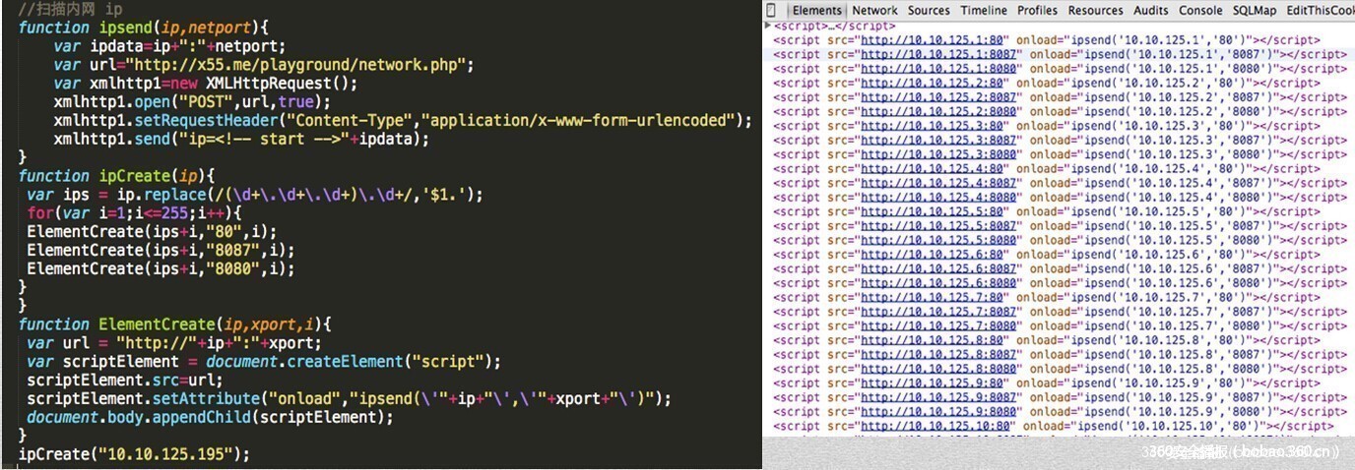Open the EditThisCookie tab
Image resolution: width=1355 pixels, height=470 pixels.
[x=1321, y=10]
